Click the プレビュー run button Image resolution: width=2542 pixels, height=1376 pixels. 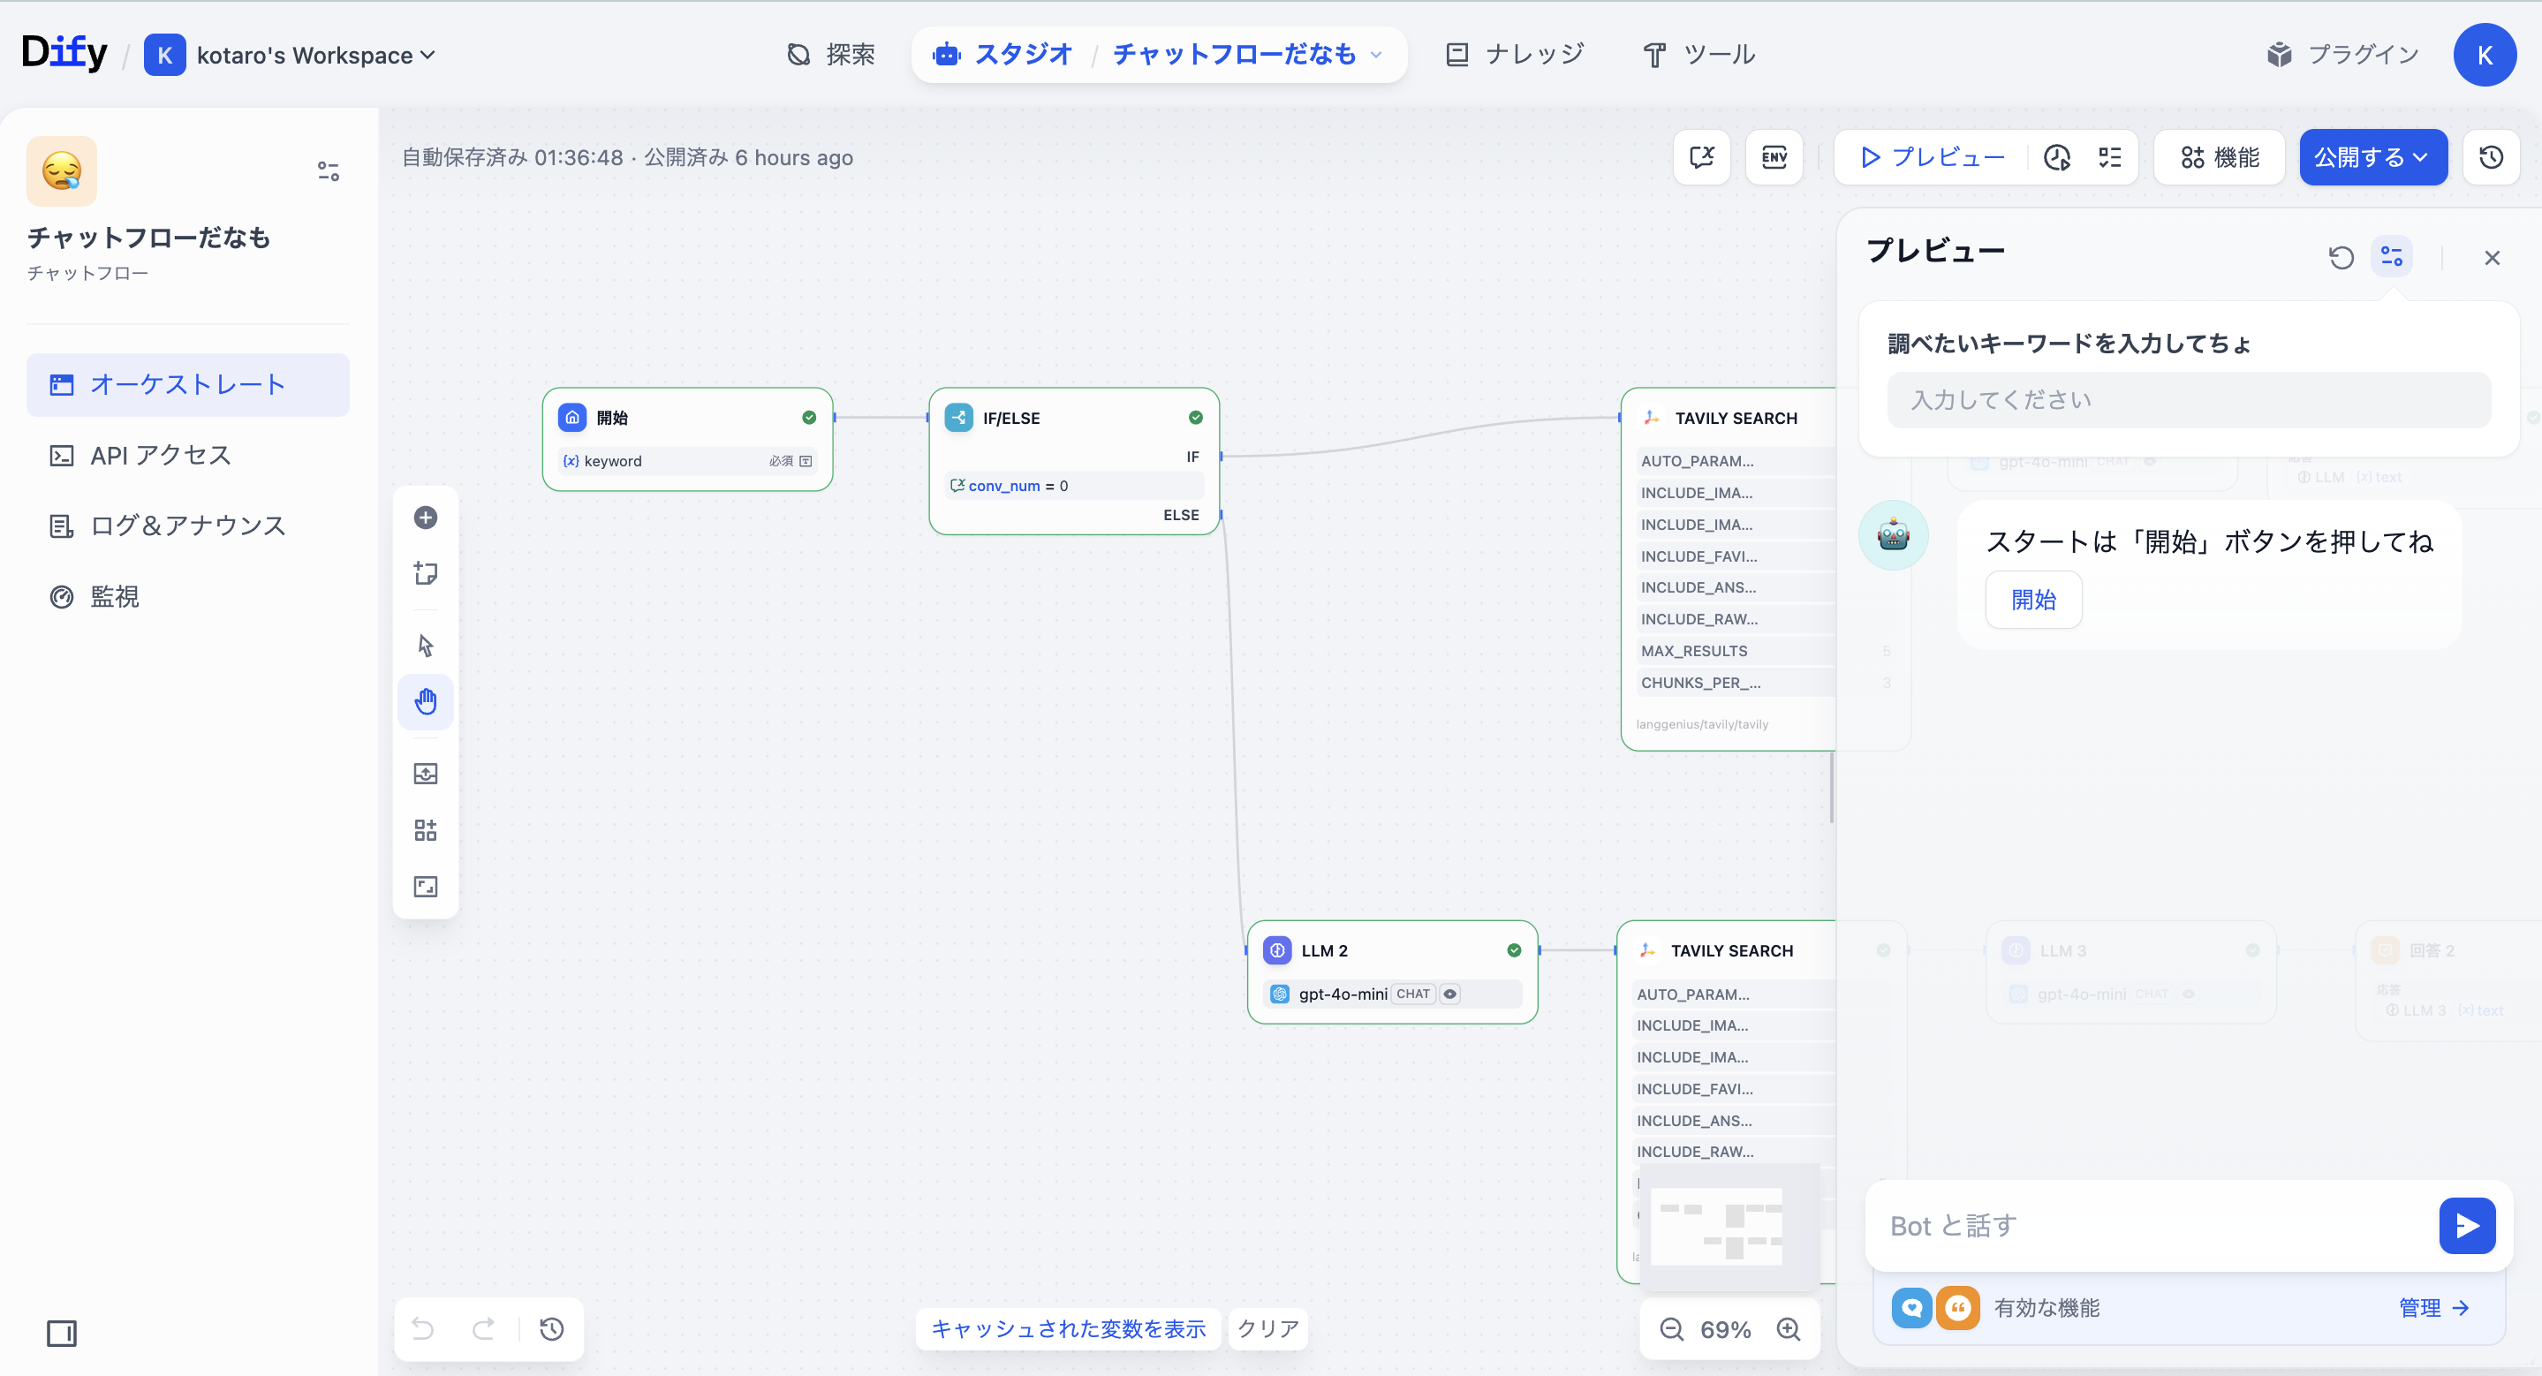(1933, 157)
